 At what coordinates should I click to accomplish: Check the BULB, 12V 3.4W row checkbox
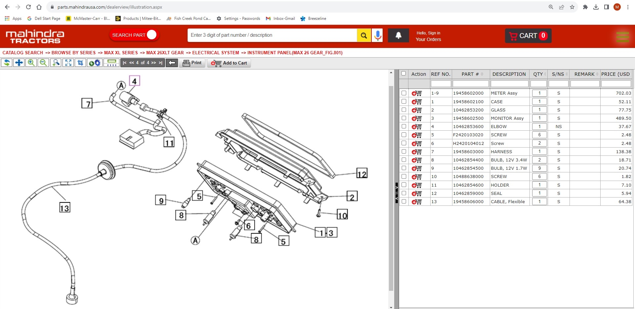[x=404, y=160]
